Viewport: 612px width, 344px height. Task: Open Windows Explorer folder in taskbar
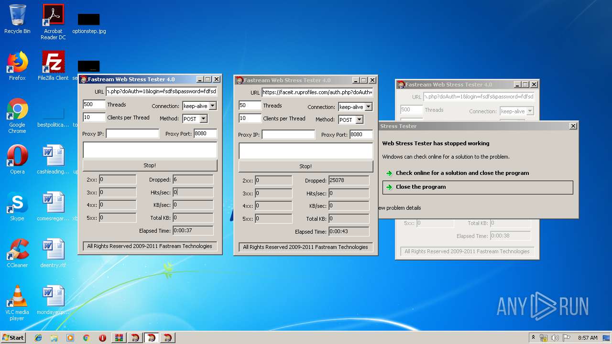(54, 338)
